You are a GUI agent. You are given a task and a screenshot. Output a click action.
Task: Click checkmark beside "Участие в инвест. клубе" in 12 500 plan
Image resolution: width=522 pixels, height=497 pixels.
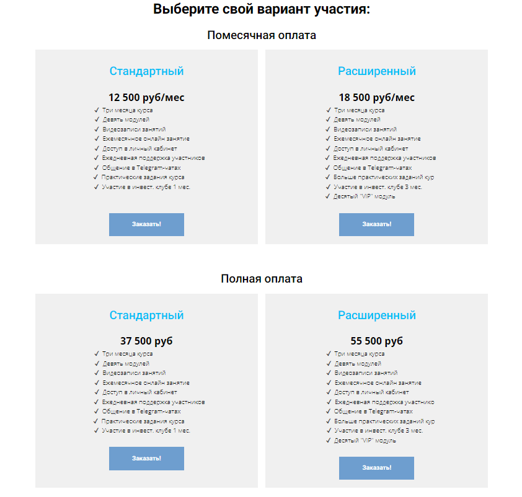coord(97,187)
